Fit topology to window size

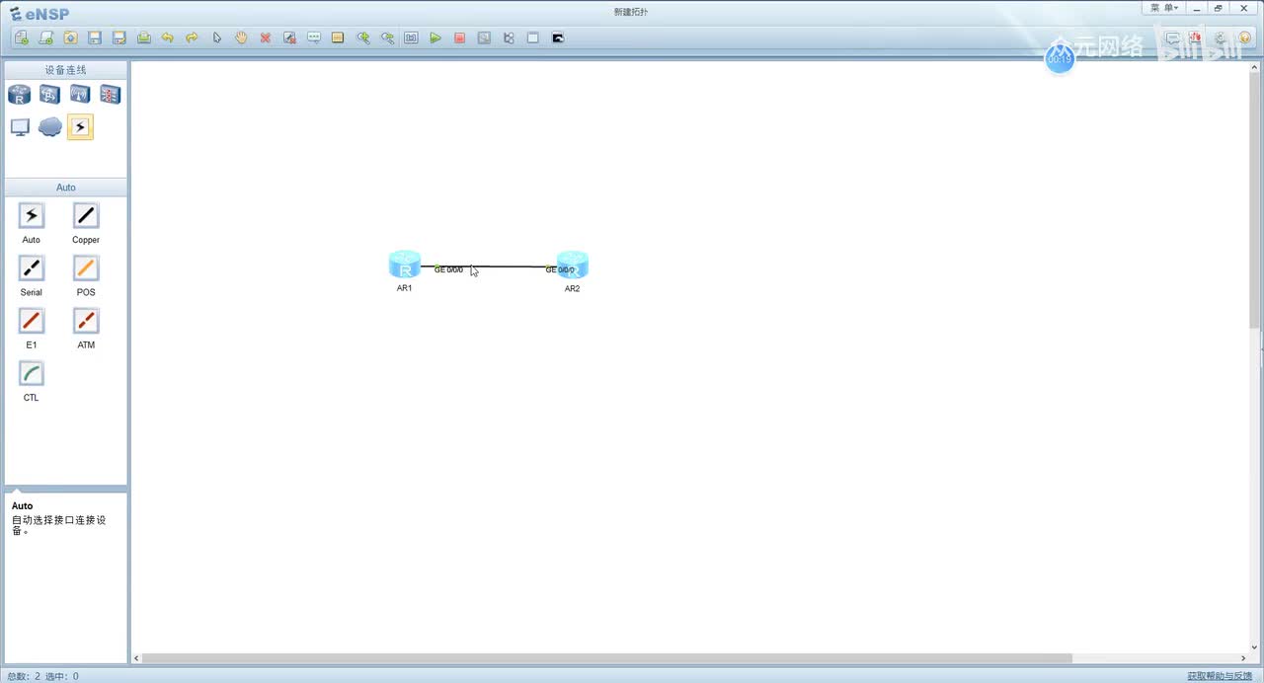[411, 38]
